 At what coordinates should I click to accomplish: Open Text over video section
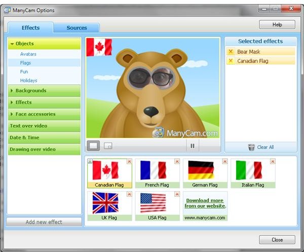point(44,126)
